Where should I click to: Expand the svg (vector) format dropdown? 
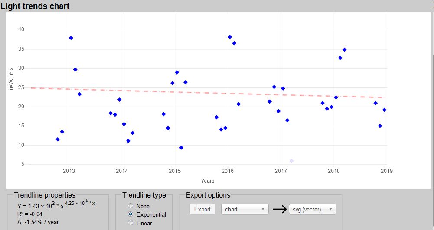312,209
